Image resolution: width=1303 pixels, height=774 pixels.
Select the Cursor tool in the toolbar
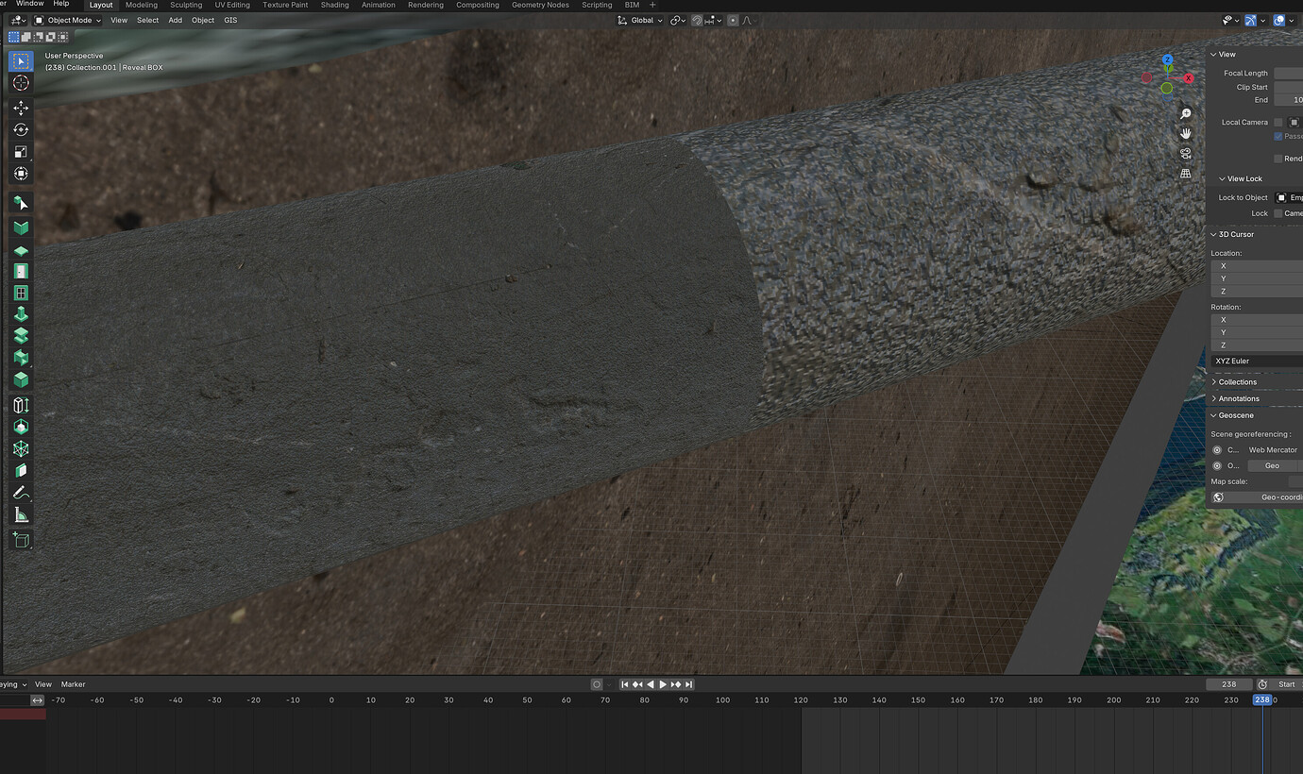point(21,83)
